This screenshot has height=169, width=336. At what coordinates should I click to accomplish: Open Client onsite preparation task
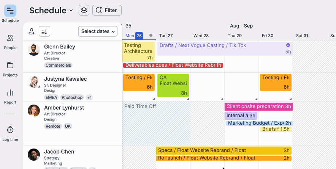click(x=258, y=106)
